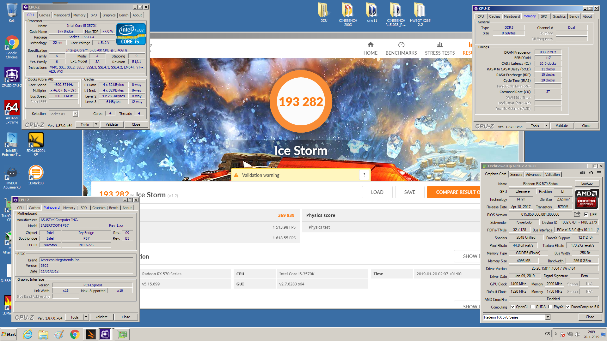The height and width of the screenshot is (341, 607).
Task: Toggle the PhysX checkbox in GPU-Z
Action: point(550,307)
